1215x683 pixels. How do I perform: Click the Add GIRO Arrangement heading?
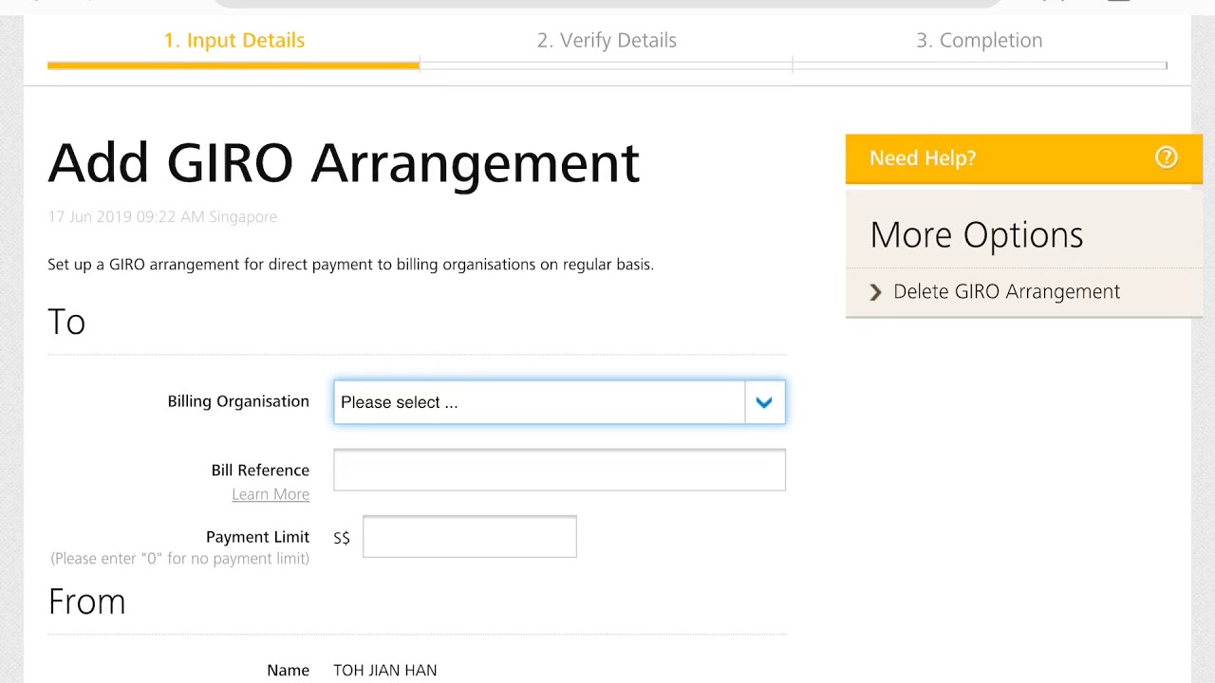tap(344, 163)
